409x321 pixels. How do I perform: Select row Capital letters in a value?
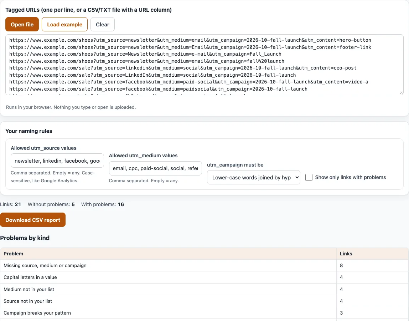coord(204,277)
